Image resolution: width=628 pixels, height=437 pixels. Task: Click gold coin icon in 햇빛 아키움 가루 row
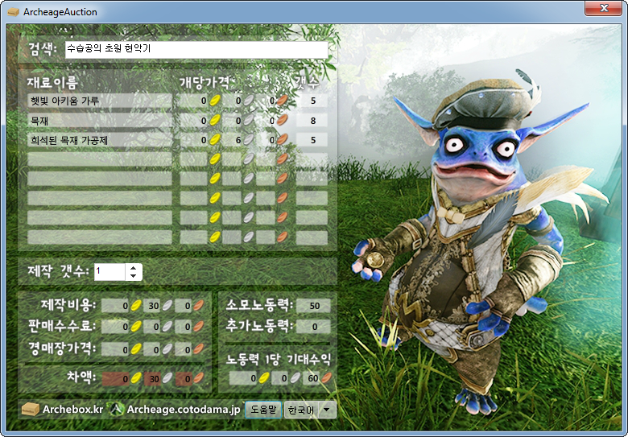pos(215,101)
